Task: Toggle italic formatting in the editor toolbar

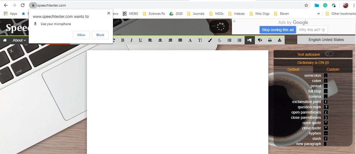Action: pos(131,40)
